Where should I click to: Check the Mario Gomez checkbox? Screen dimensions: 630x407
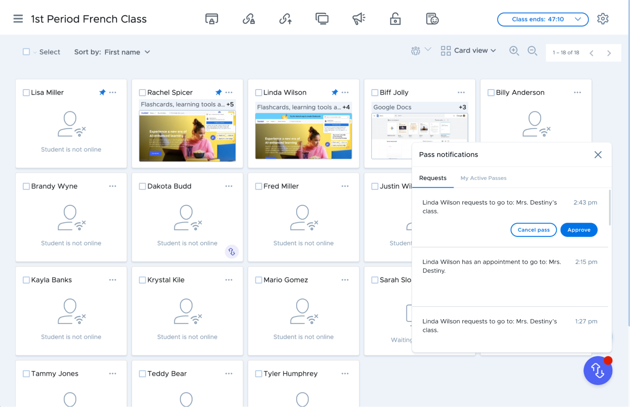[258, 280]
